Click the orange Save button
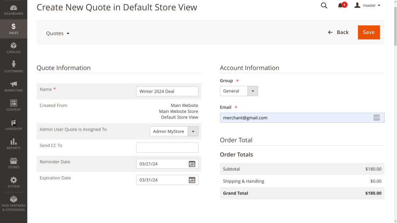397x223 pixels. pyautogui.click(x=369, y=32)
